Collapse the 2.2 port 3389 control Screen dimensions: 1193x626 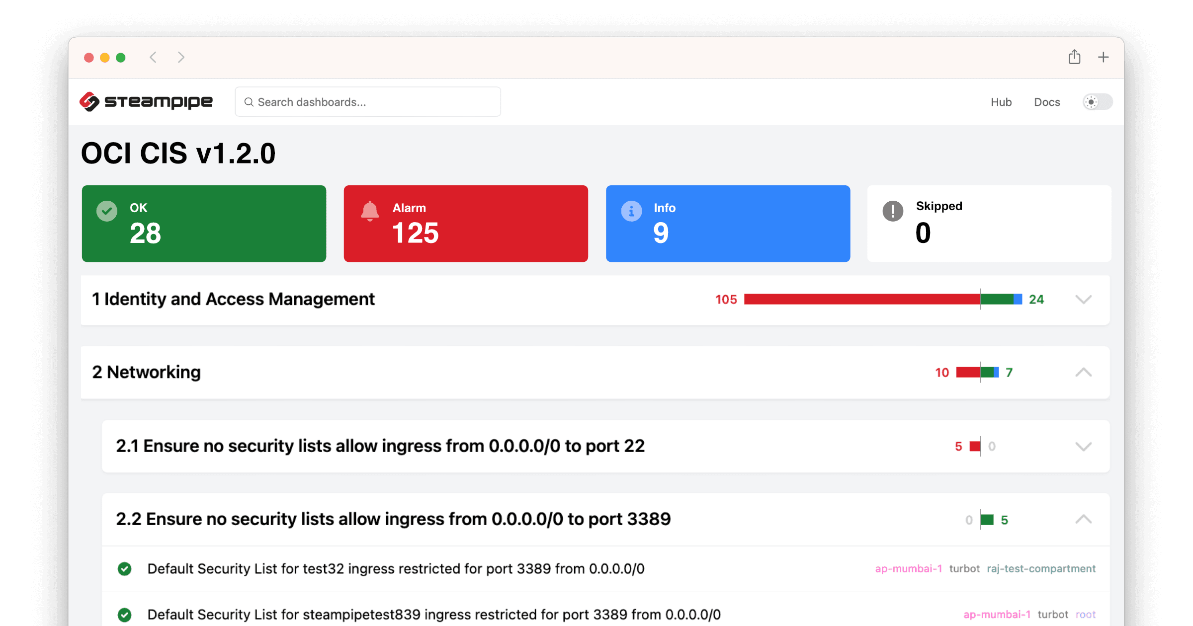tap(1084, 520)
